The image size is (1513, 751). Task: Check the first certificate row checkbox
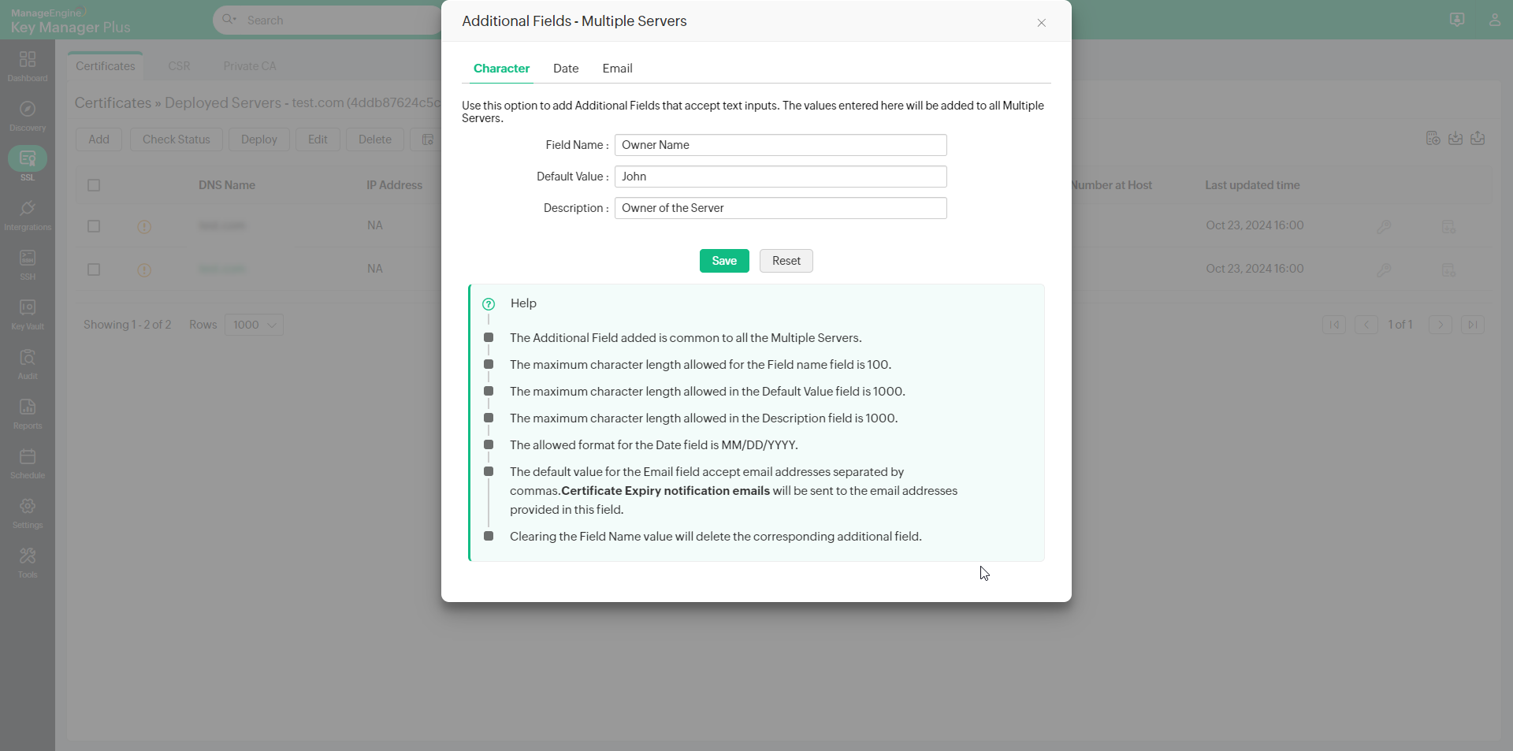click(94, 226)
